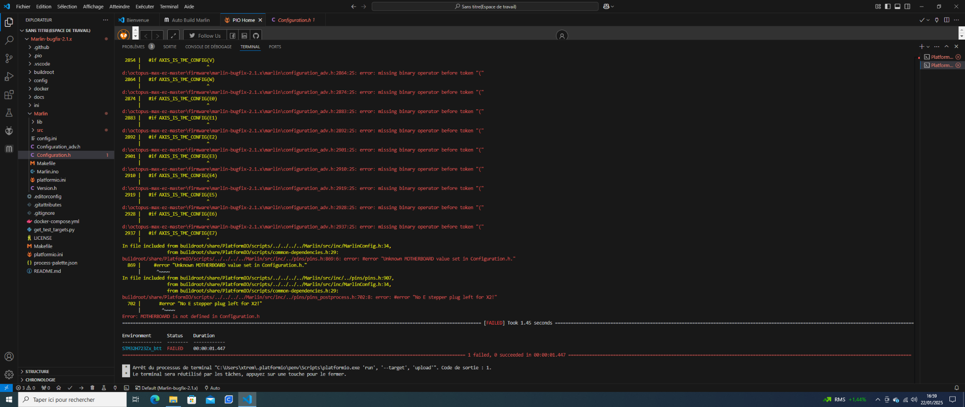965x407 pixels.
Task: Open the Auto Build Marlin tab
Action: coord(190,20)
